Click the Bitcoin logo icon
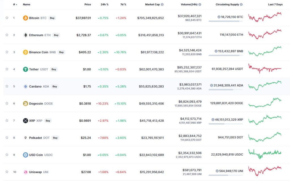Viewport: 290px width, 181px height. pos(25,18)
